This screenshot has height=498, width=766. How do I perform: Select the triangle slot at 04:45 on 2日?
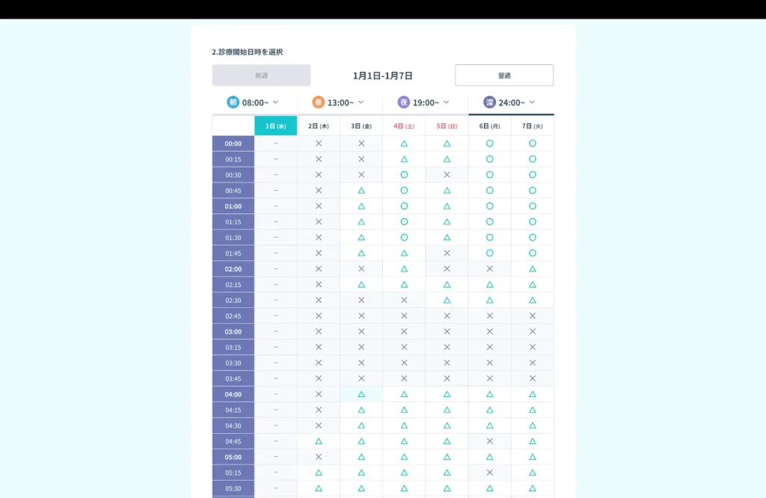click(319, 441)
